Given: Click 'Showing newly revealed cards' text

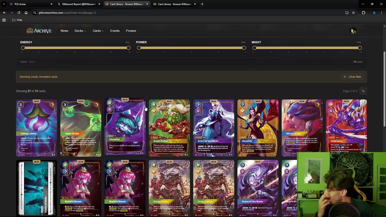Looking at the screenshot, I should click(x=38, y=77).
